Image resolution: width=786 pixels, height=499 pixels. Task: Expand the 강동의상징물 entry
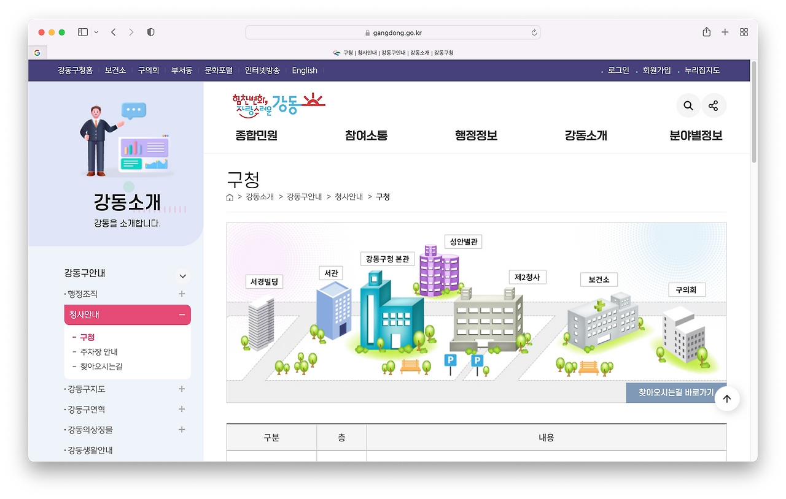(x=181, y=430)
